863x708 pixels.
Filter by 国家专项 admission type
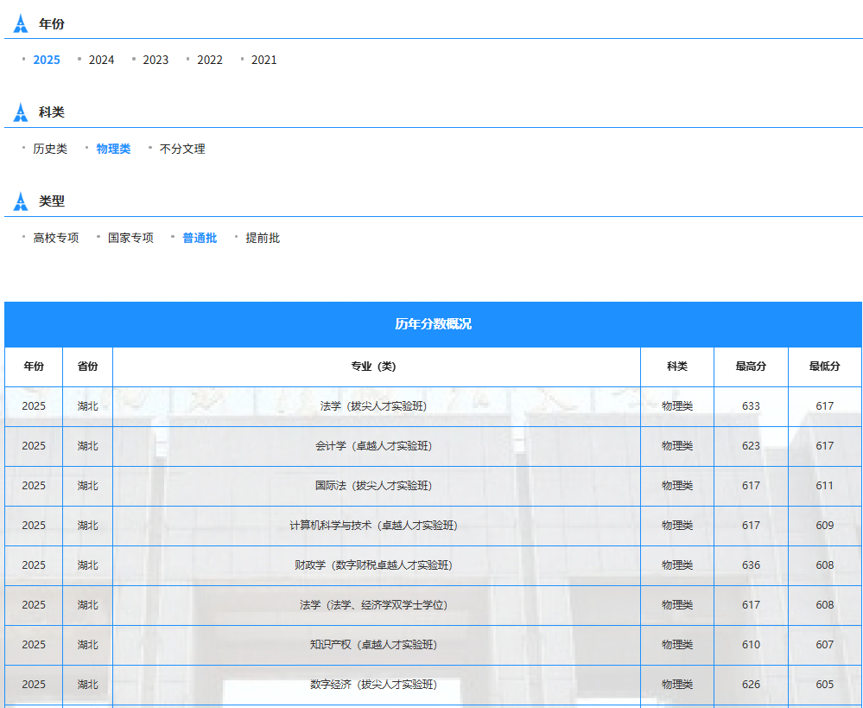click(x=130, y=238)
